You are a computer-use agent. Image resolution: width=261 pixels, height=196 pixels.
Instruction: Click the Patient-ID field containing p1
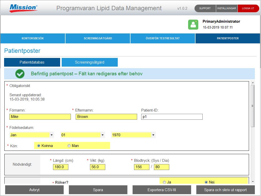point(172,117)
